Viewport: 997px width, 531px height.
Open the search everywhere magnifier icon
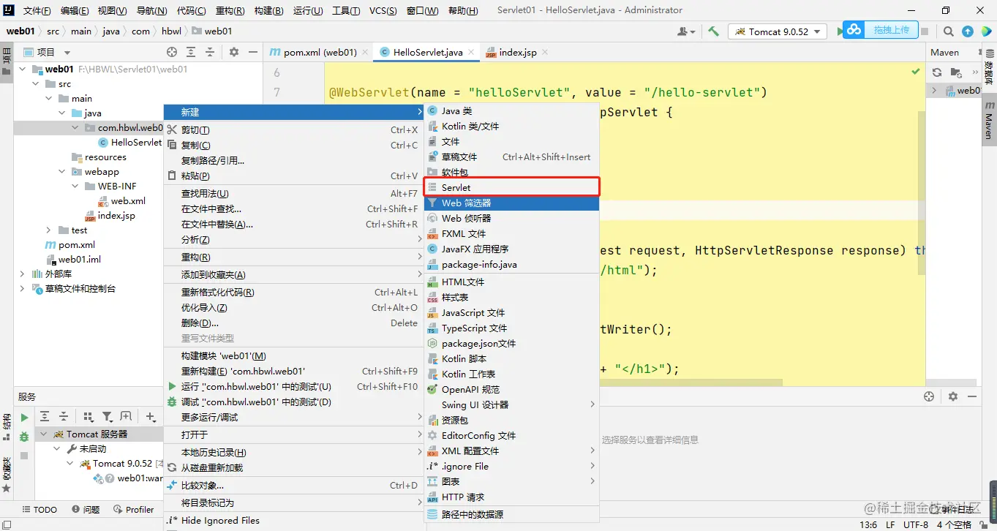[949, 31]
